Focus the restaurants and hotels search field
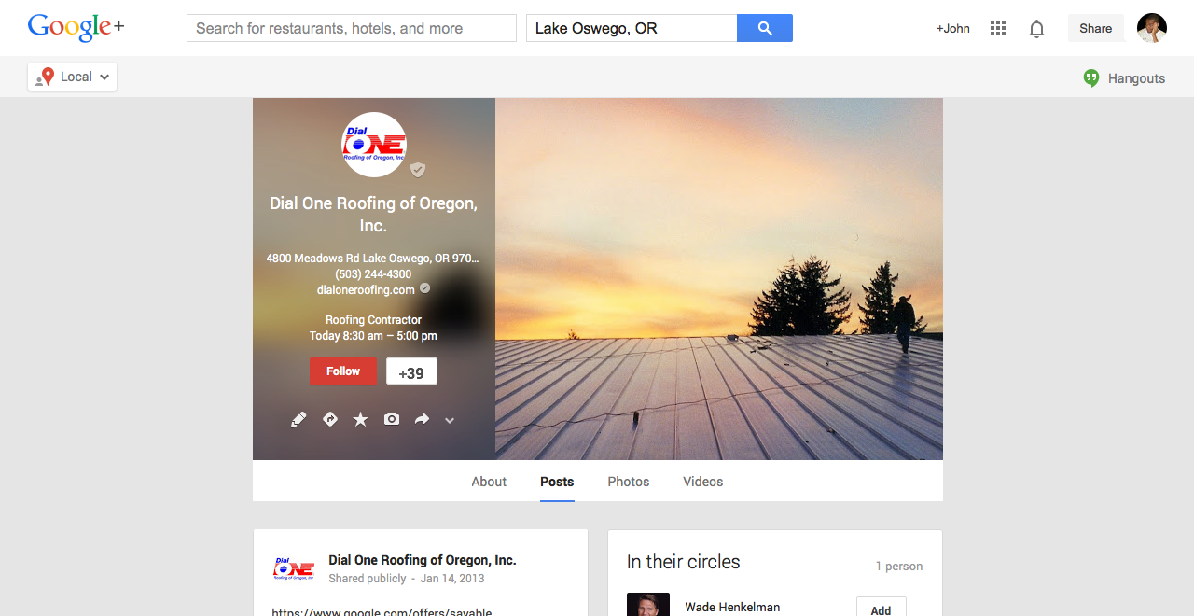The image size is (1194, 616). tap(352, 28)
